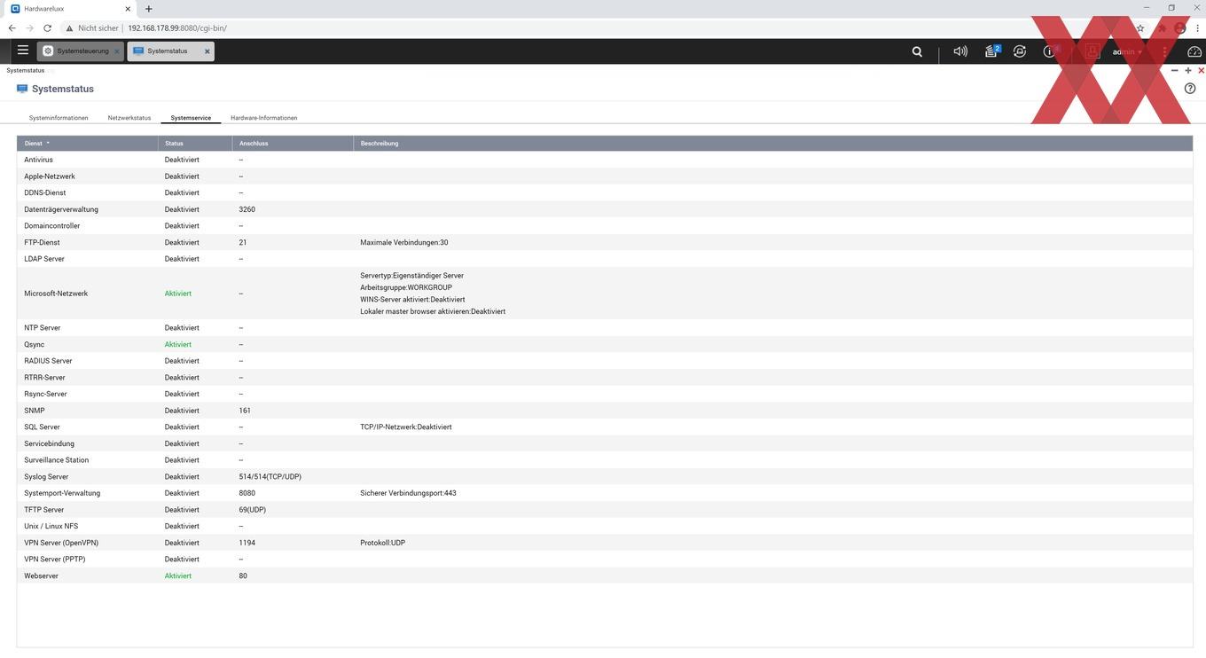Open the search magnifier in the QTS toolbar
This screenshot has width=1206, height=658.
(x=917, y=51)
